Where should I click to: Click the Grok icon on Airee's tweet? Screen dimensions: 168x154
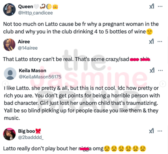(151, 41)
